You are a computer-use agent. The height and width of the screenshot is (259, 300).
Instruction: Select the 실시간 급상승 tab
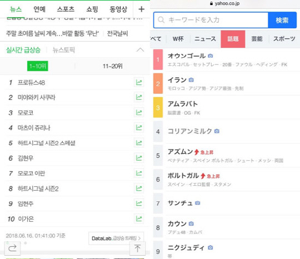[x=23, y=50]
